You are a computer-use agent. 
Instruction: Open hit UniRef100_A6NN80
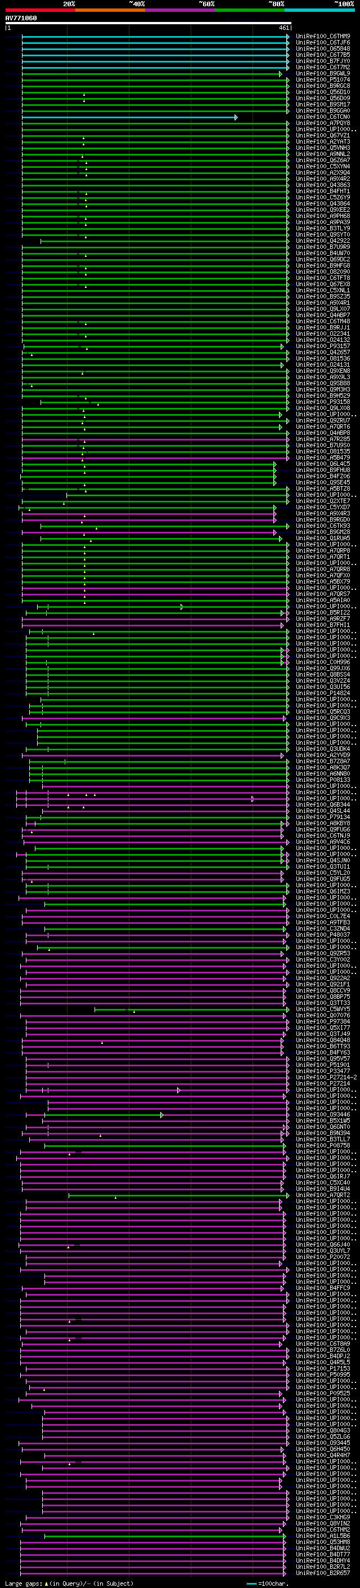point(323,773)
